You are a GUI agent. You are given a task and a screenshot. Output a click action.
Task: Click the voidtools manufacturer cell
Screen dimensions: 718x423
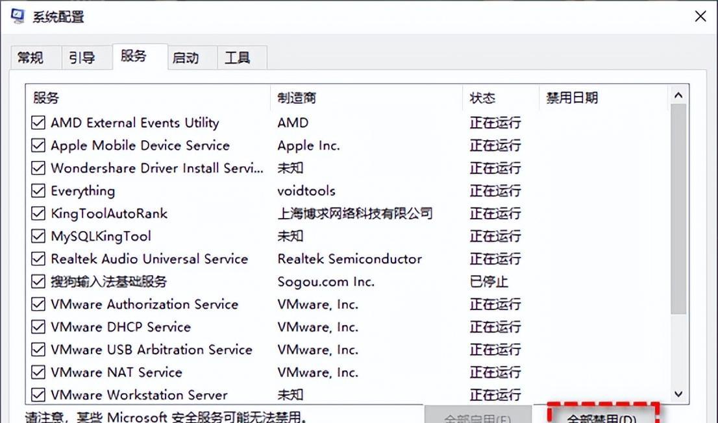pyautogui.click(x=306, y=191)
